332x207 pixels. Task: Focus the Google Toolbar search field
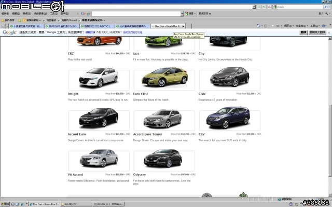coord(136,14)
